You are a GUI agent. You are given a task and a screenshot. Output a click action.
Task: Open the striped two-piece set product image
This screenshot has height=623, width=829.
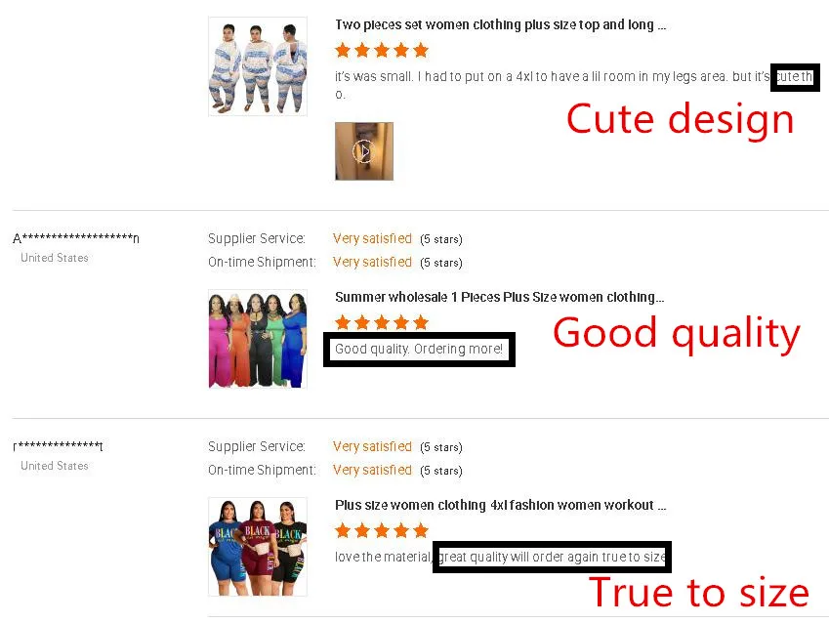pyautogui.click(x=258, y=66)
